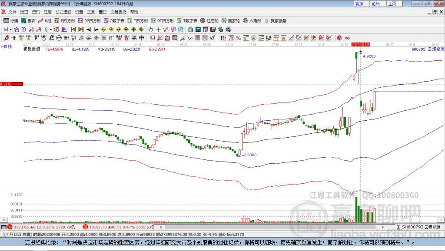
Task: Jump to the first bar with skip-back arrow
Action: pos(73,30)
